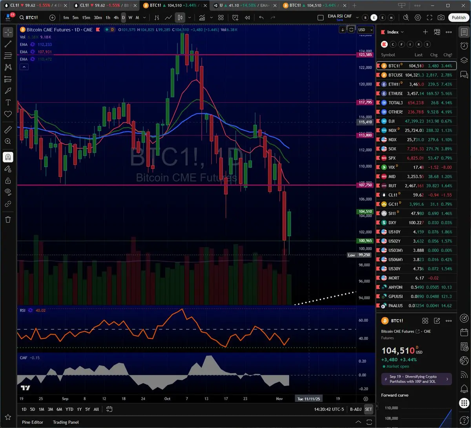Add symbol to the Index watchlist
Screen dimensions: 471x428
click(425, 32)
